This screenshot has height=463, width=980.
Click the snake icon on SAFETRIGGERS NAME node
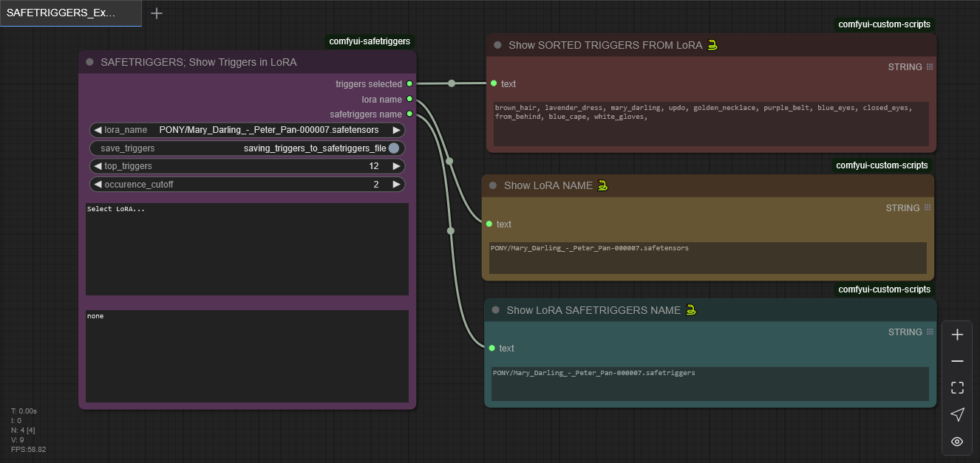[x=691, y=310]
